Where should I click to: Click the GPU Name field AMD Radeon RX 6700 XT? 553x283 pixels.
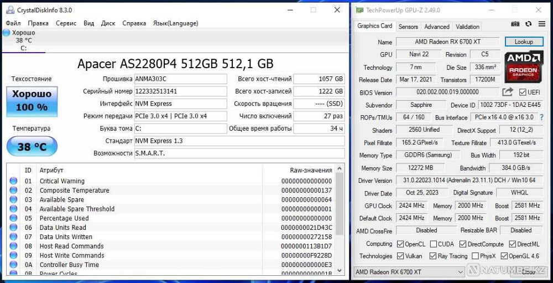tap(447, 42)
